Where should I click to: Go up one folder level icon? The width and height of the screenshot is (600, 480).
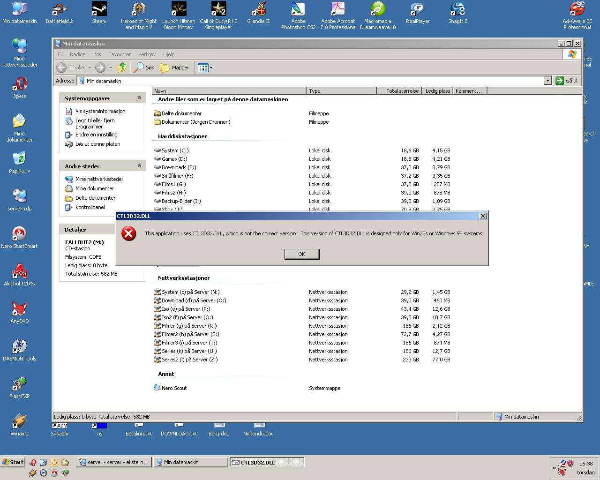point(122,67)
